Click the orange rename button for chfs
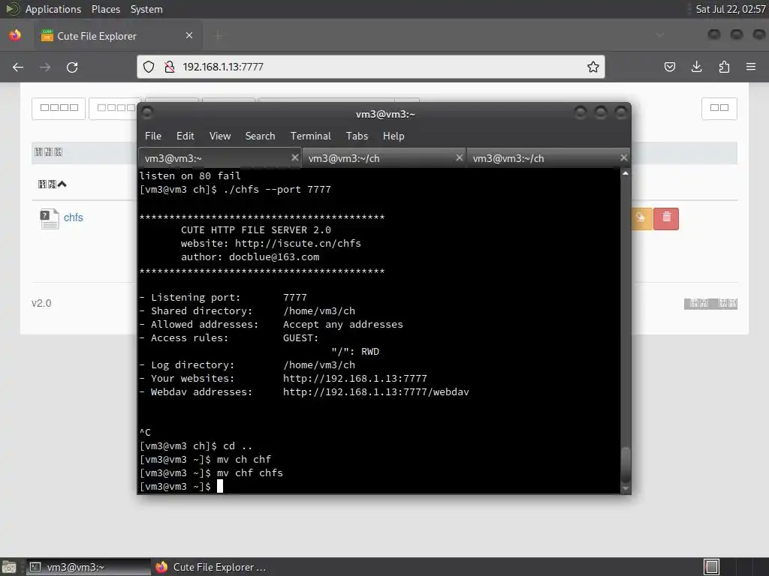This screenshot has width=769, height=576. point(641,218)
